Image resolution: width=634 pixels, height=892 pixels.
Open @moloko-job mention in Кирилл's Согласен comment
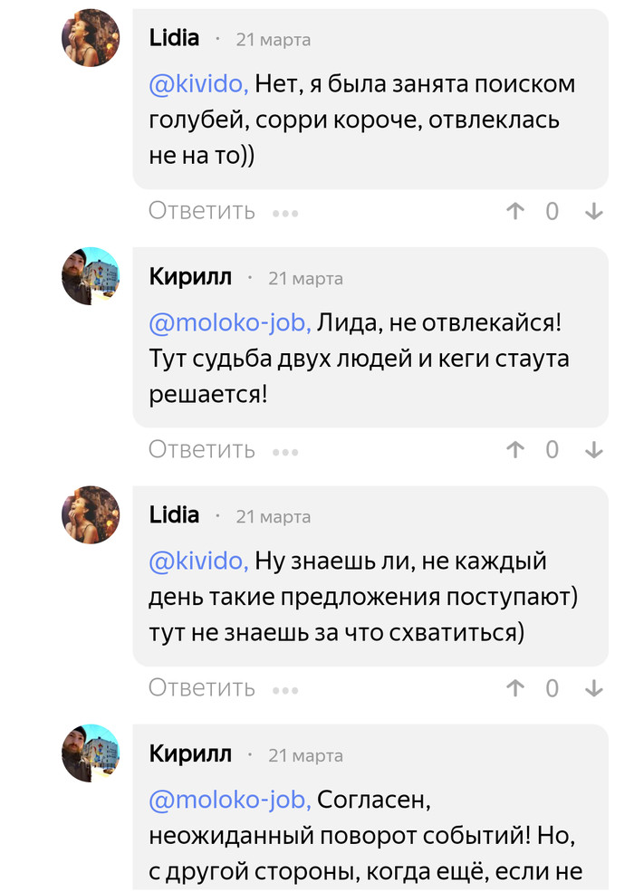(231, 800)
